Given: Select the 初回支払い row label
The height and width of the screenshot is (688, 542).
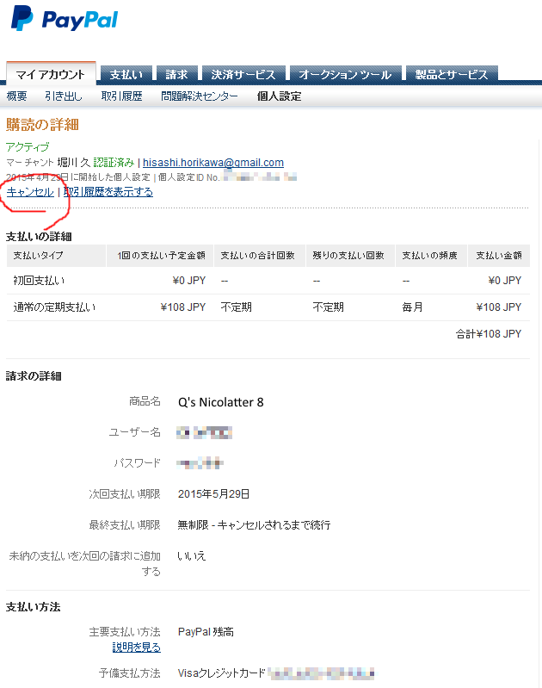Looking at the screenshot, I should [39, 281].
